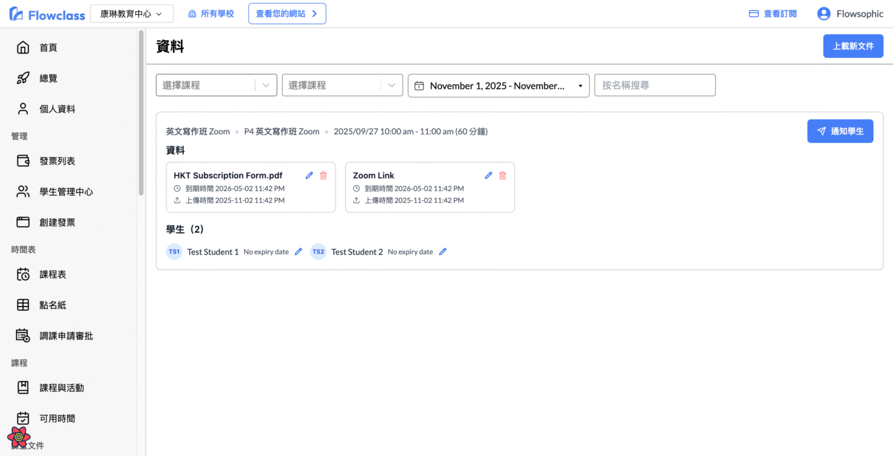Delete the HKT Subscription Form.pdf file
This screenshot has height=456, width=893.
point(323,176)
